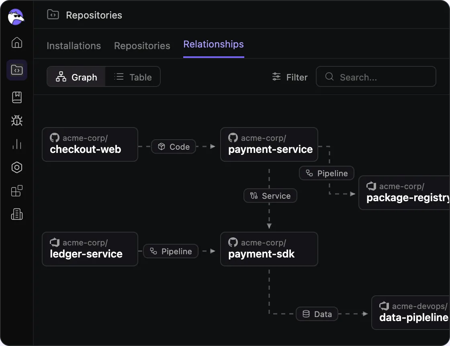Viewport: 450px width, 346px height.
Task: Select the data-pipeline repository node
Action: (411, 313)
